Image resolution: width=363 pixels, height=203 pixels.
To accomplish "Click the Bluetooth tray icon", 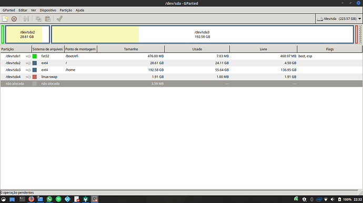I will coord(311,199).
